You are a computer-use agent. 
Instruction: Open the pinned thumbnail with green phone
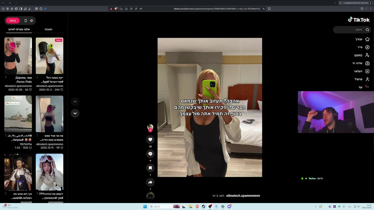[x=49, y=56]
